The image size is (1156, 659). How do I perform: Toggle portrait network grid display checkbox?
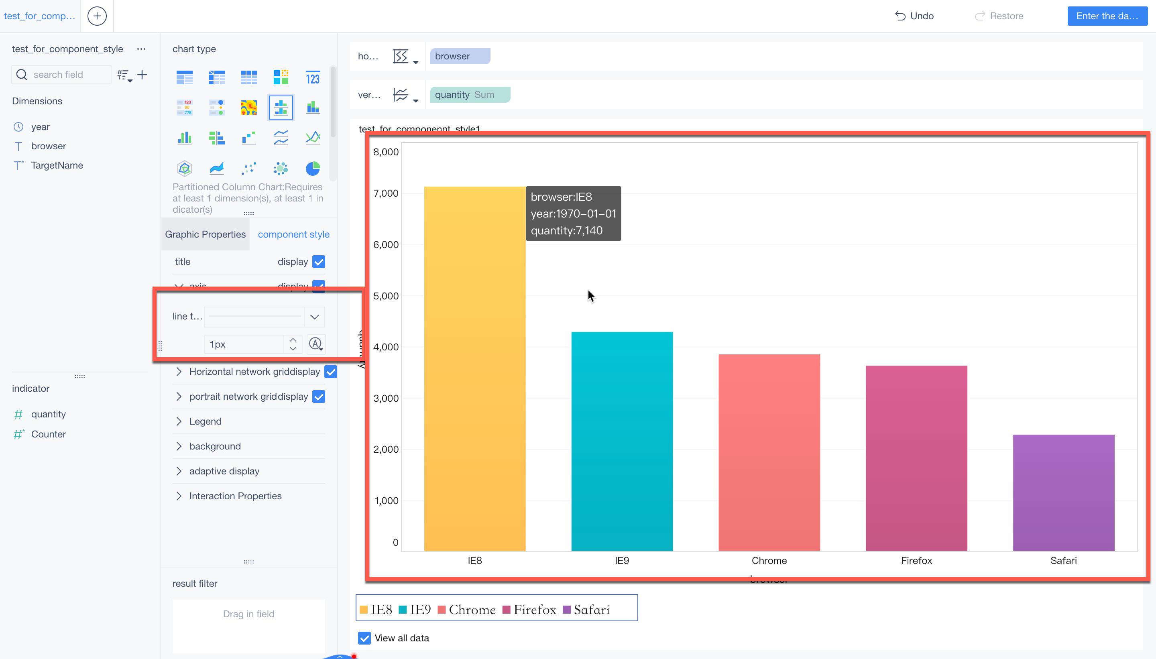(319, 397)
